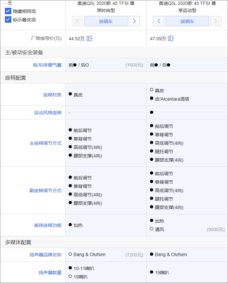The width and height of the screenshot is (228, 283).
Task: Click the (7200元) Bang & Olufsen price
Action: pos(134,255)
